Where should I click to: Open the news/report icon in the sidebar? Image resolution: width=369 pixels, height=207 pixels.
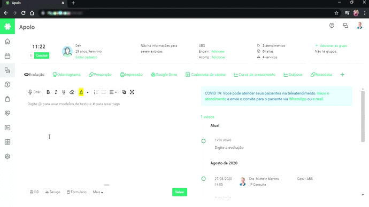pyautogui.click(x=7, y=128)
